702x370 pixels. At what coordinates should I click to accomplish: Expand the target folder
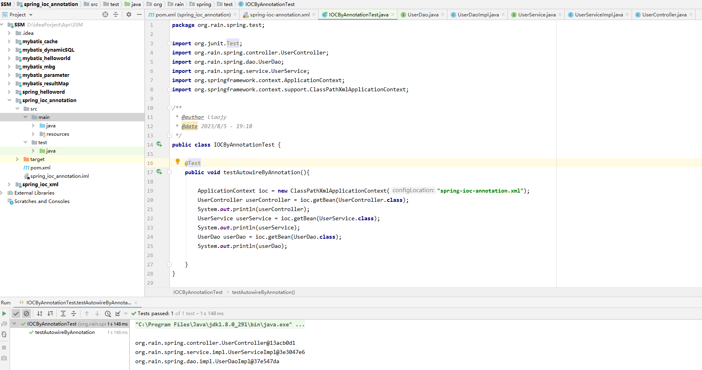[x=17, y=159]
